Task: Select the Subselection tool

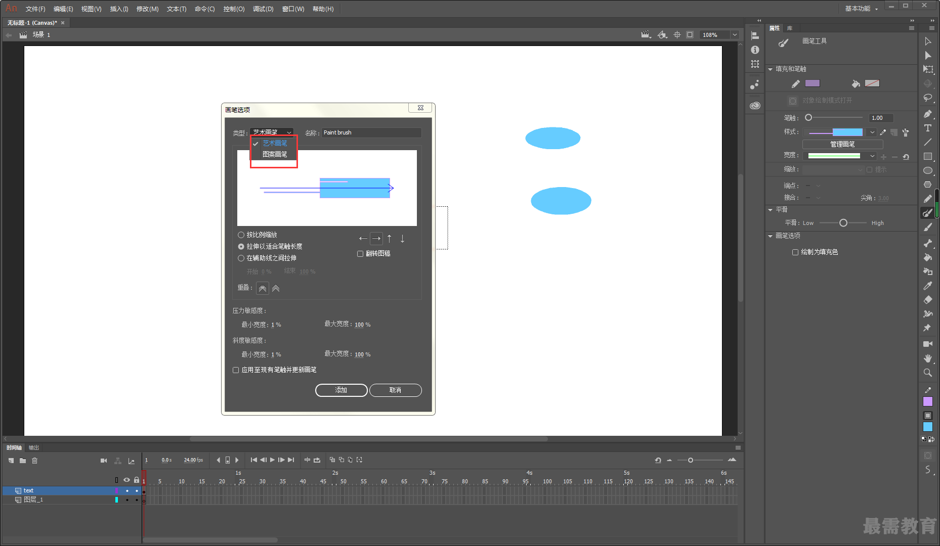Action: point(928,56)
